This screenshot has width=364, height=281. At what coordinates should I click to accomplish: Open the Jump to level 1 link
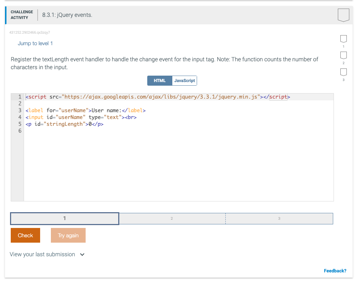tap(35, 43)
